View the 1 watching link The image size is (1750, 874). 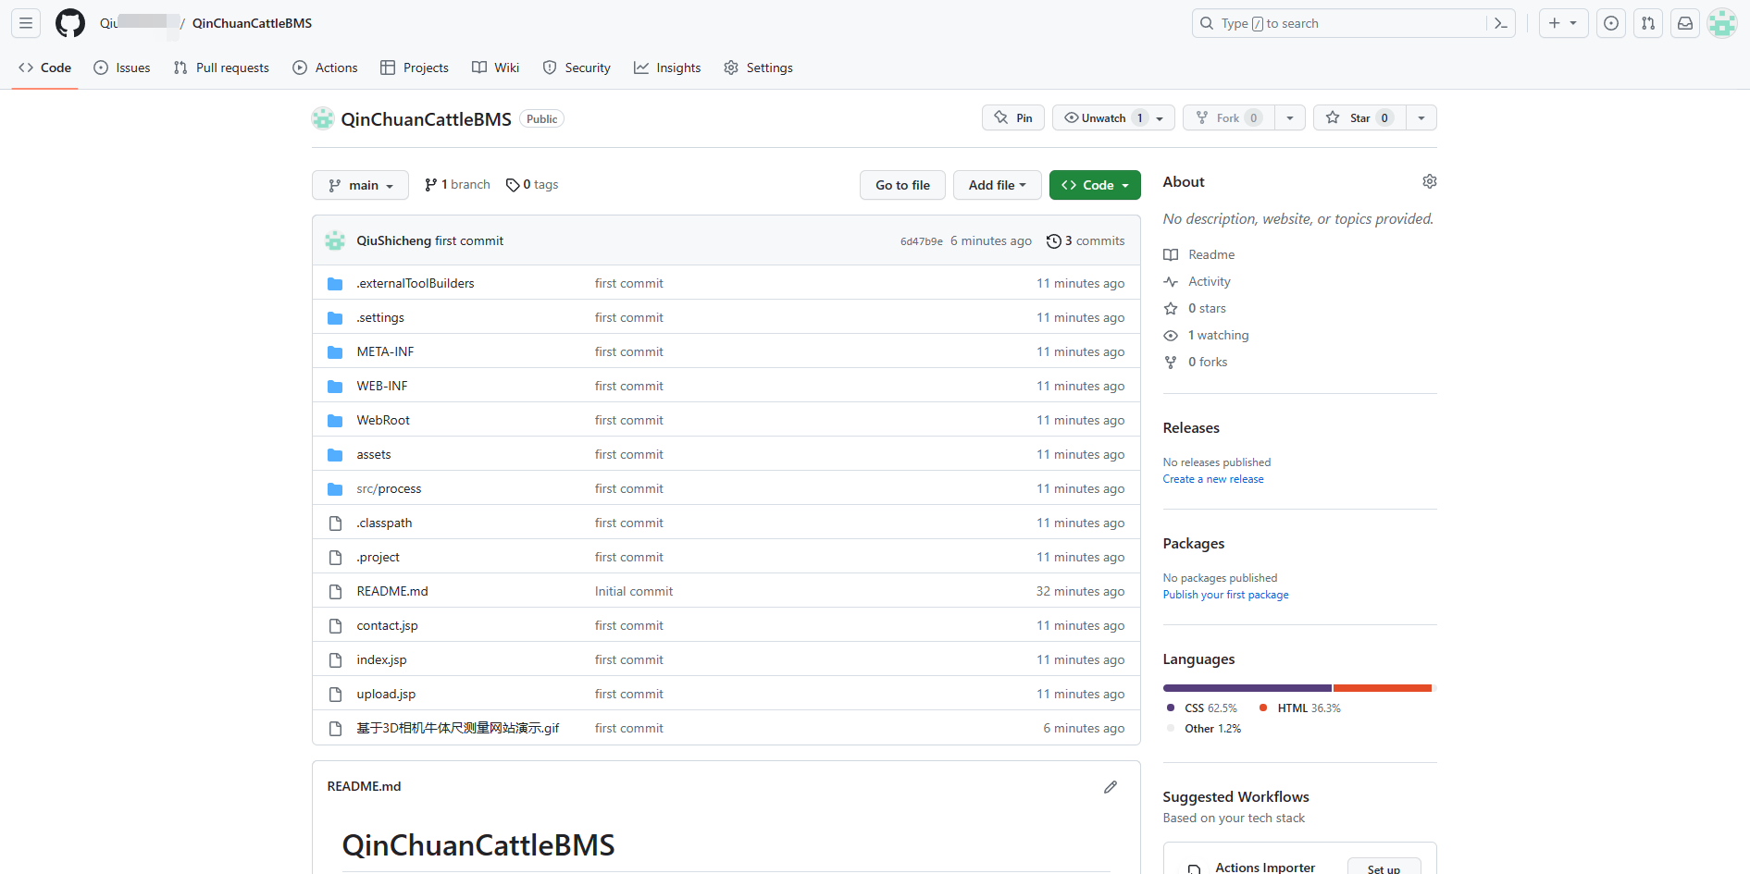[x=1207, y=335]
